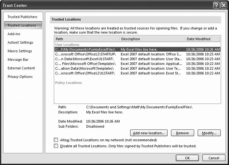Show Message Bar options

(18, 60)
